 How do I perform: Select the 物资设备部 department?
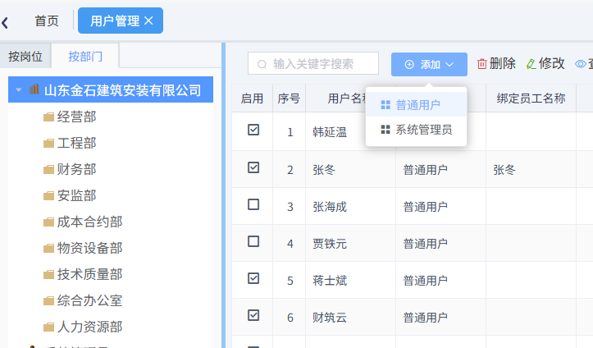point(89,249)
